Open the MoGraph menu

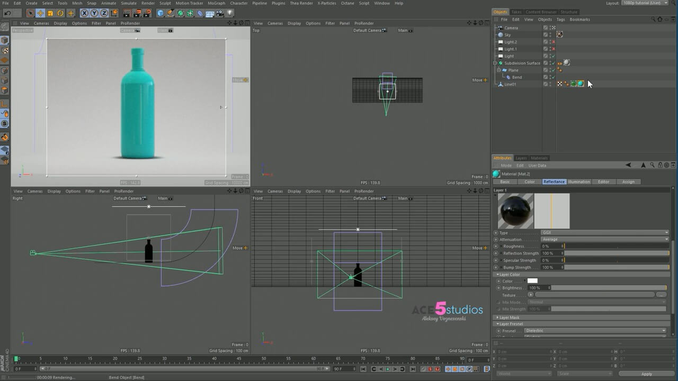click(216, 3)
